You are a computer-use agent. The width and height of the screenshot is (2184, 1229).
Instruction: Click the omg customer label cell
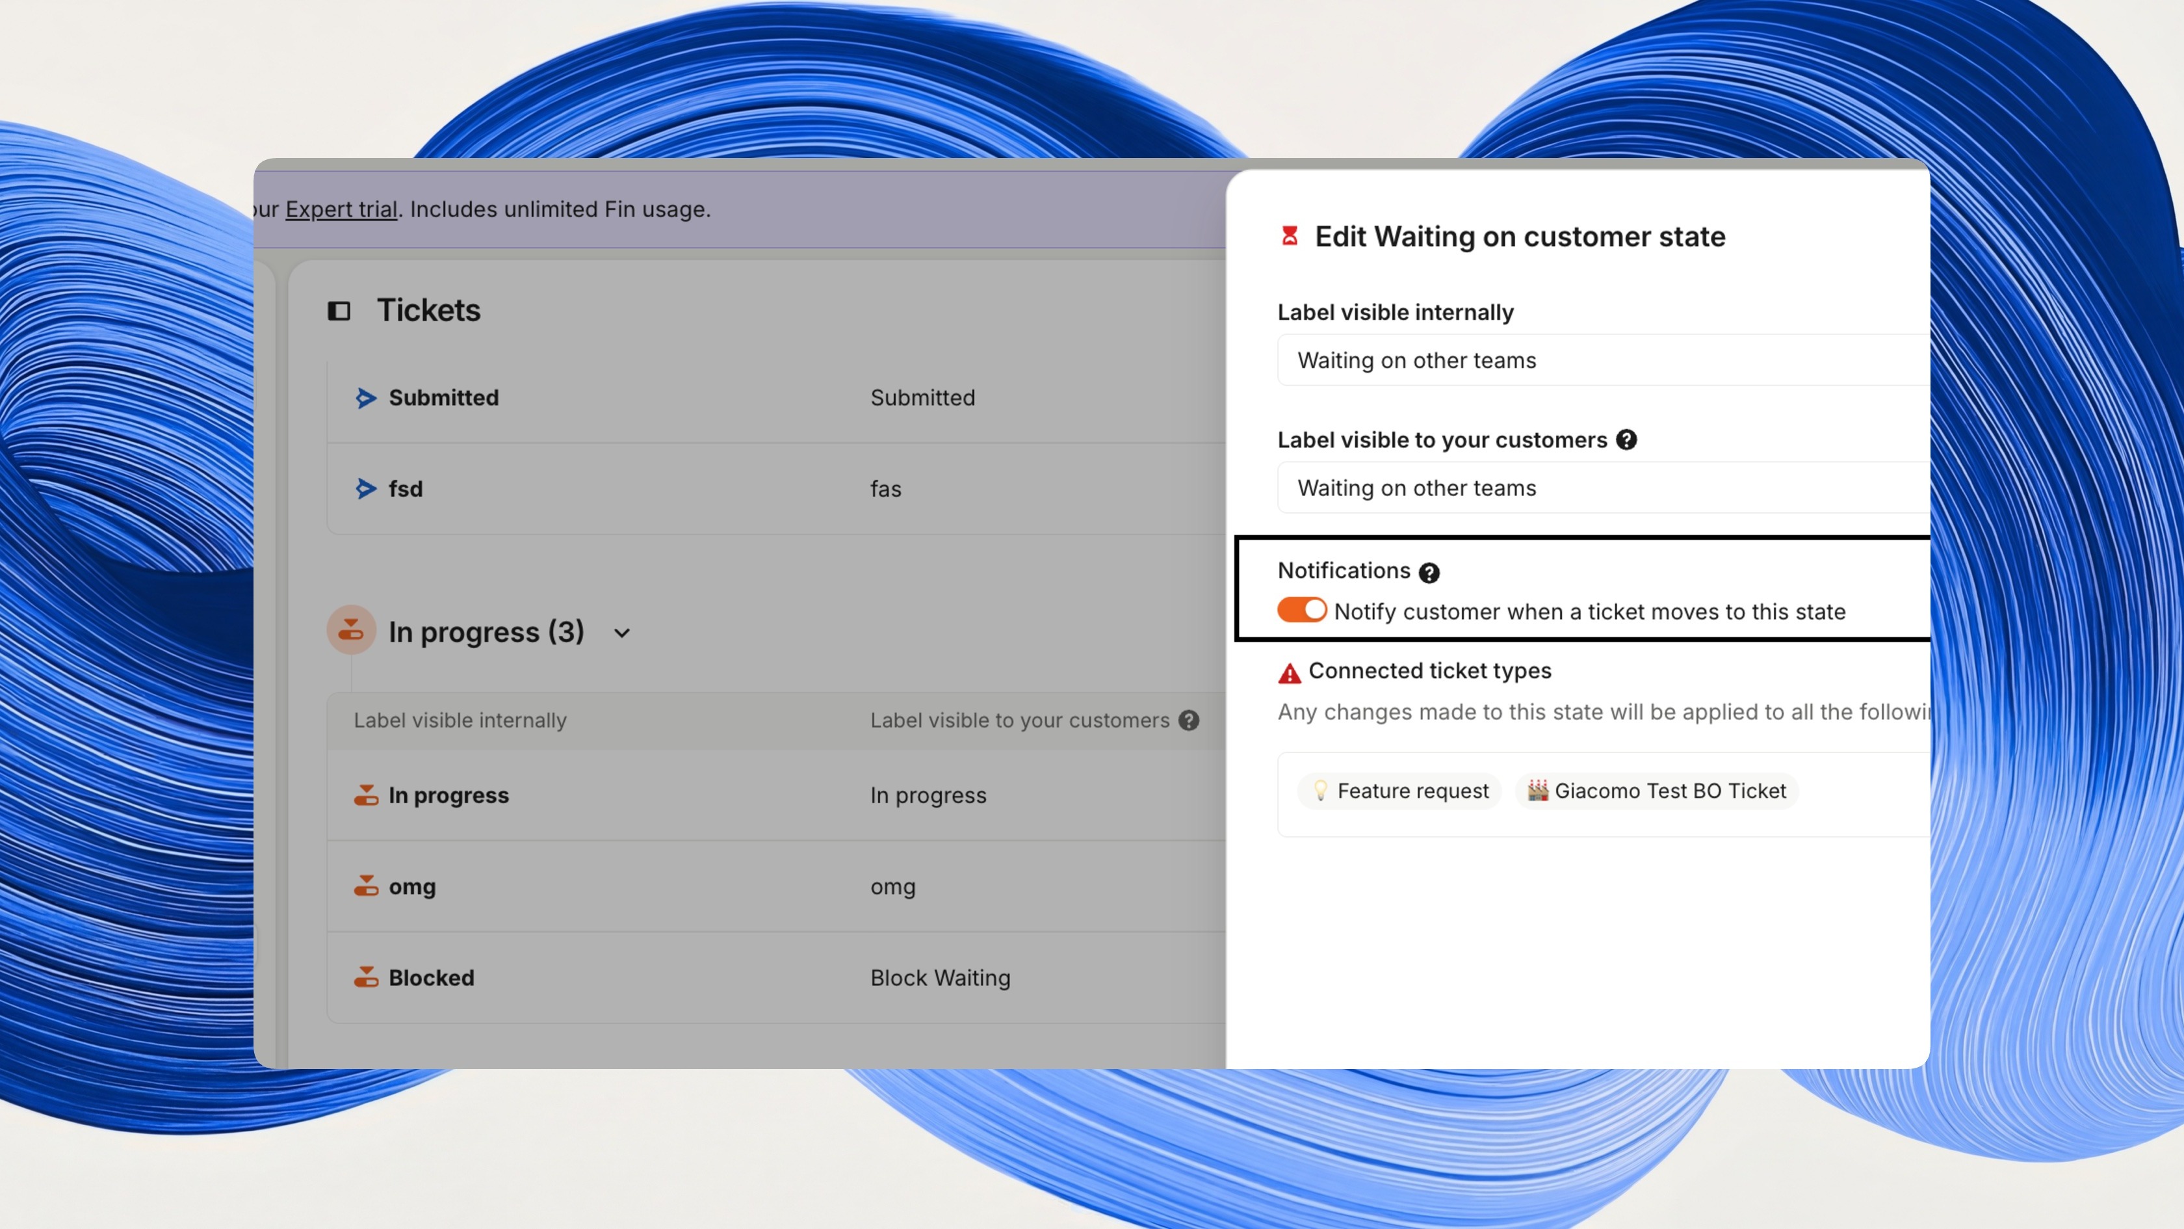coord(892,886)
